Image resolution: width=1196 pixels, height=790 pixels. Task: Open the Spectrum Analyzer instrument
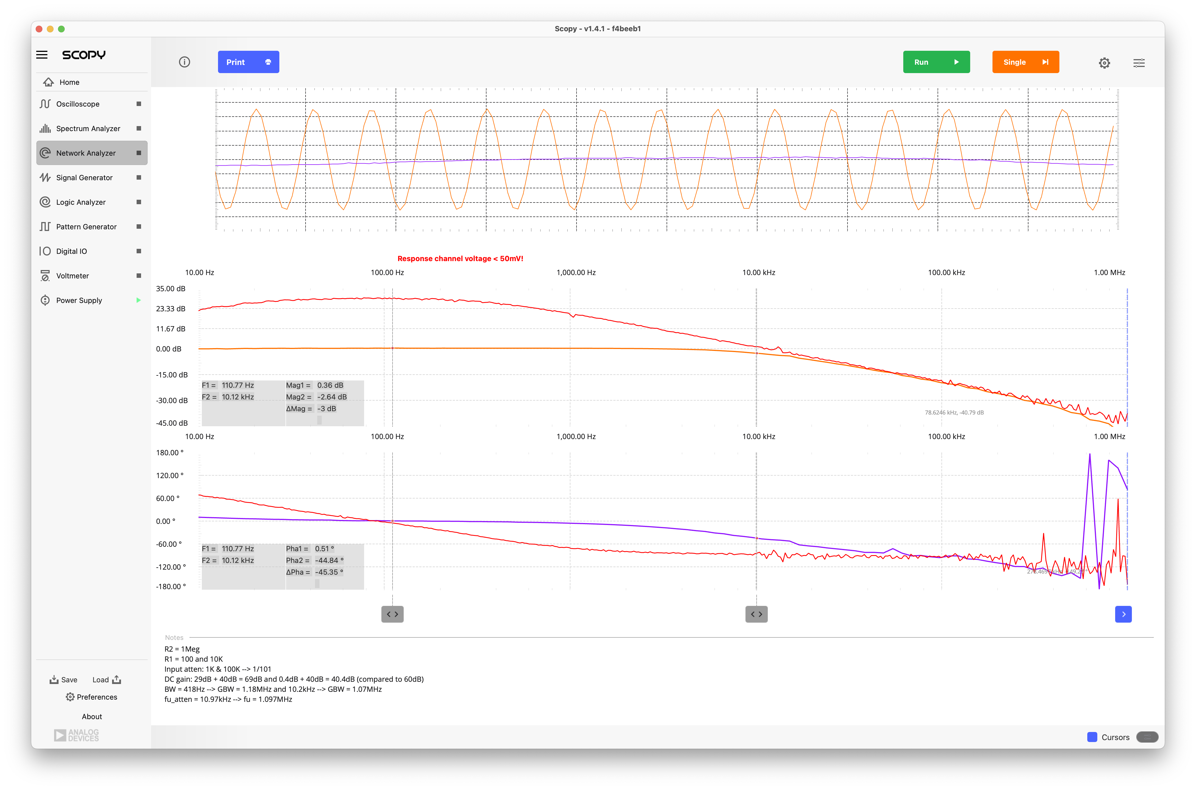(x=92, y=129)
